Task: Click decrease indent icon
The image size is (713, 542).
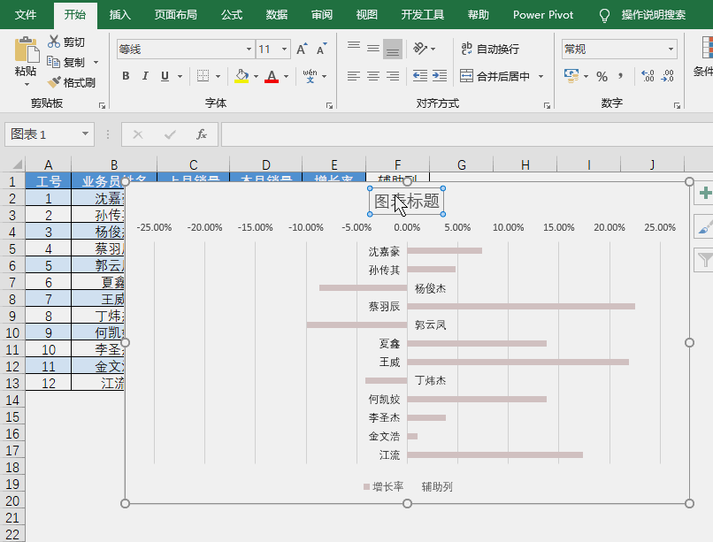Action: coord(419,75)
